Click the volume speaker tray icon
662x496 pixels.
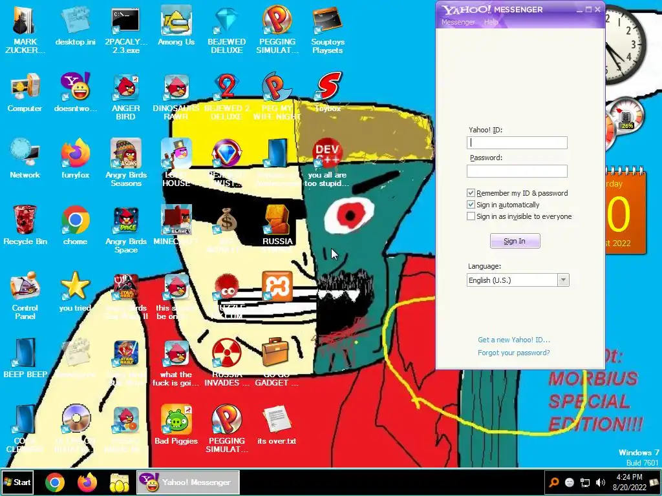pos(600,482)
